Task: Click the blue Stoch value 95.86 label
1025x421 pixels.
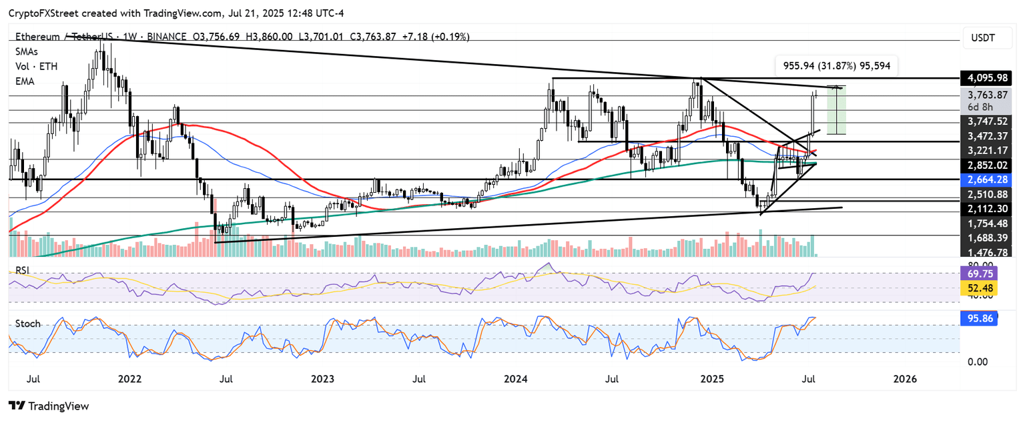Action: pyautogui.click(x=981, y=320)
